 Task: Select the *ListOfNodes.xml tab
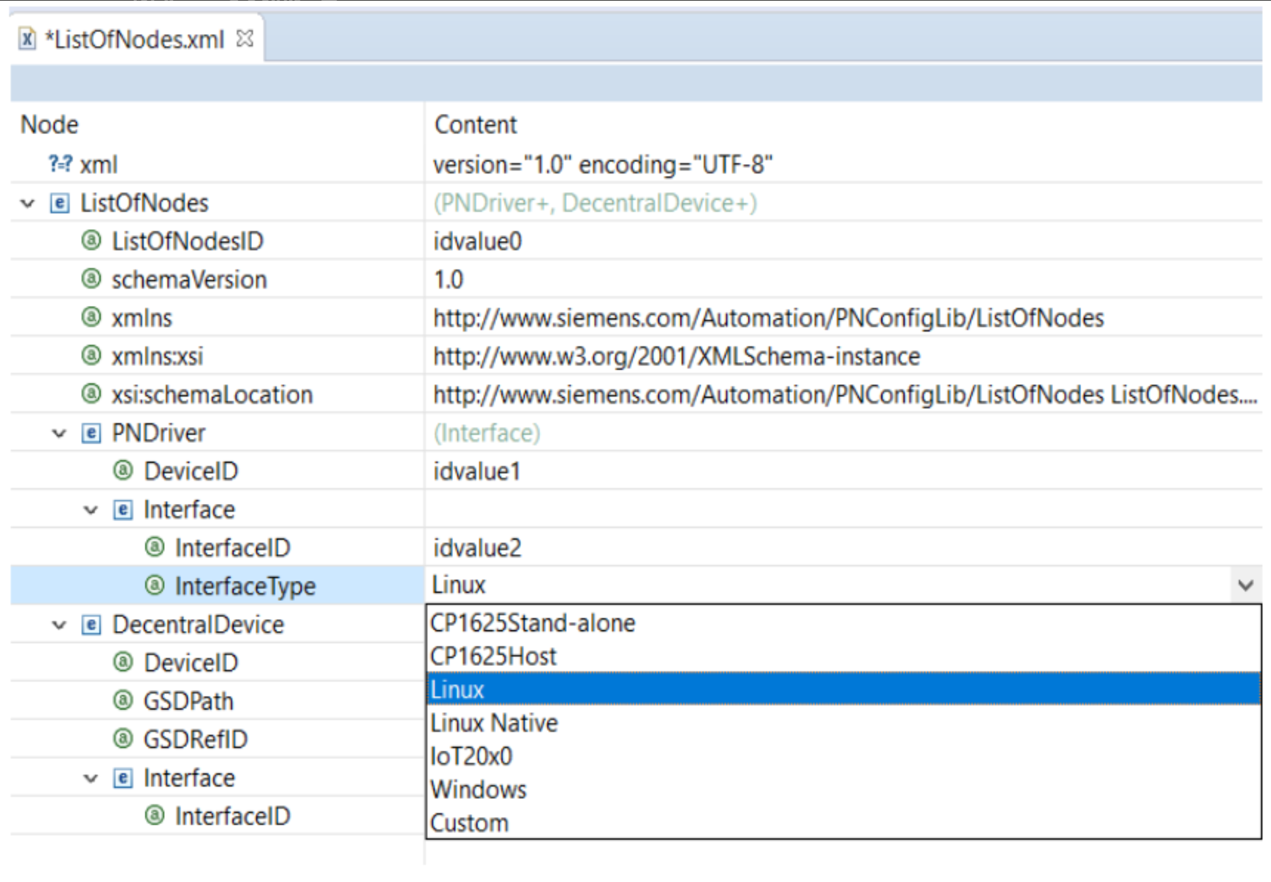(137, 39)
